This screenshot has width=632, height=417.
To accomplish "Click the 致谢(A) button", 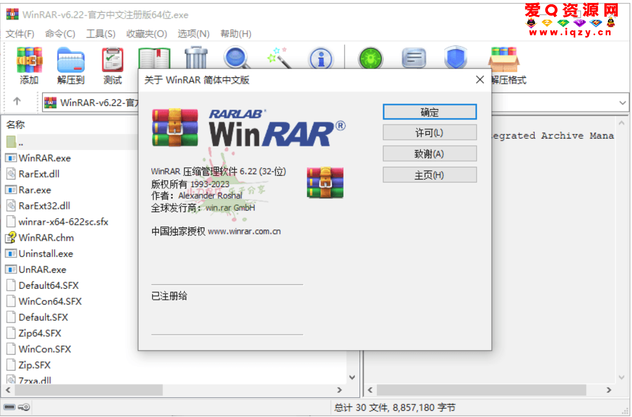I will pyautogui.click(x=430, y=153).
